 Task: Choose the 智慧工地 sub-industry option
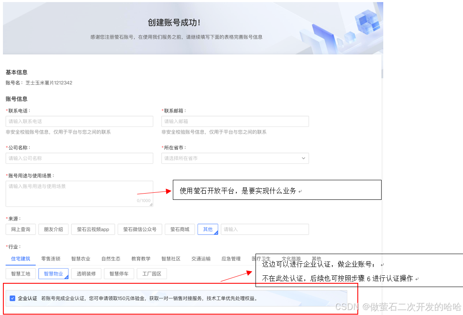pos(21,274)
